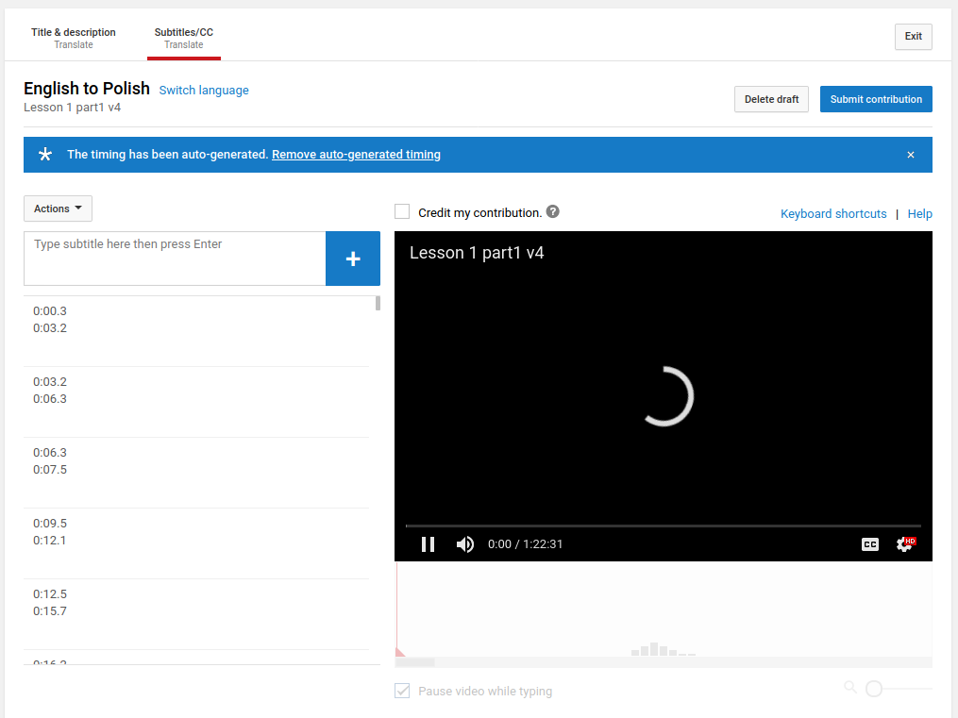The image size is (958, 718).
Task: Click Submit contribution button
Action: point(876,99)
